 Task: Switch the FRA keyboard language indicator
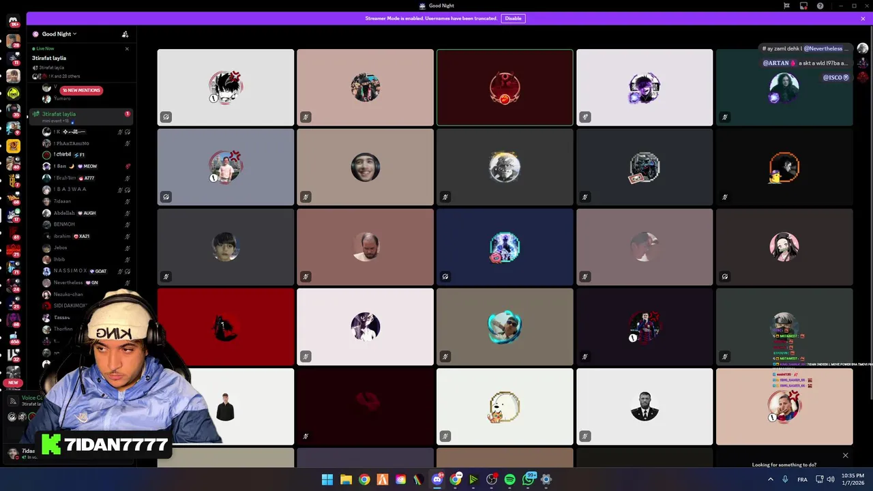pos(803,479)
